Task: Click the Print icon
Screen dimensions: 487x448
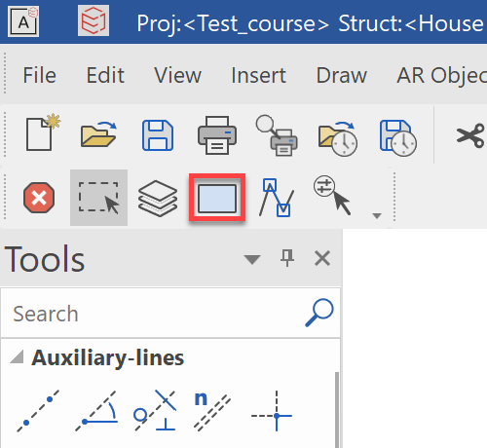Action: coord(217,135)
